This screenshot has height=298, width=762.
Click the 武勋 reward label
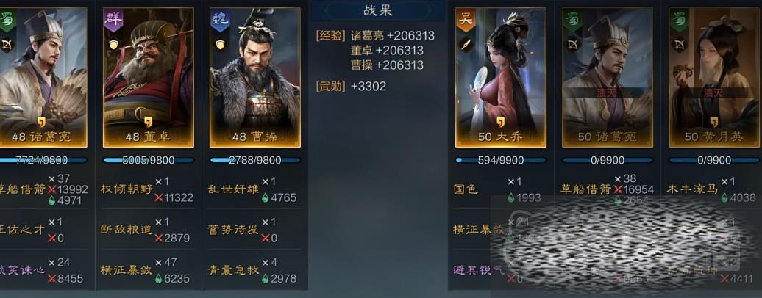330,87
